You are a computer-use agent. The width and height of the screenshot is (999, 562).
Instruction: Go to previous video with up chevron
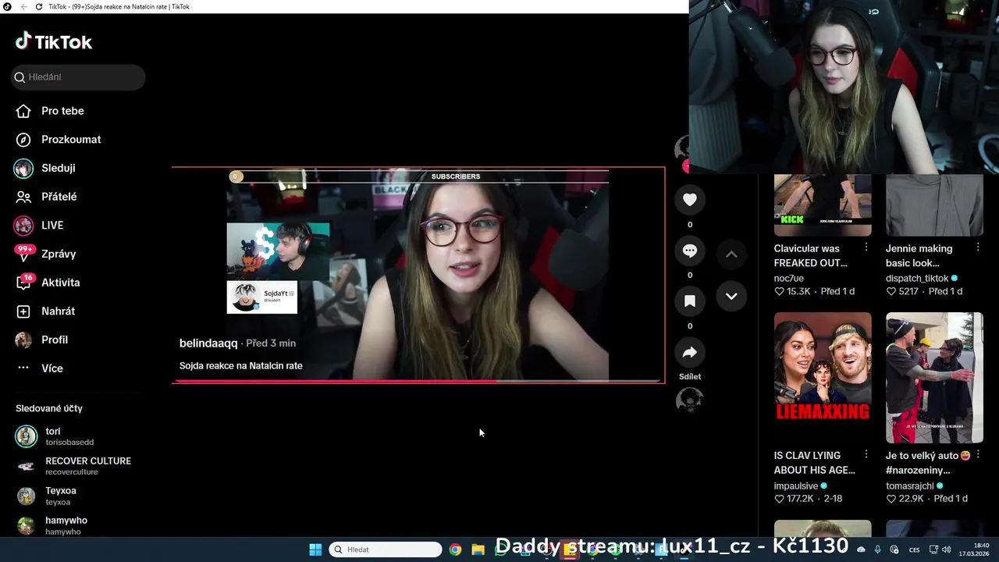[731, 254]
